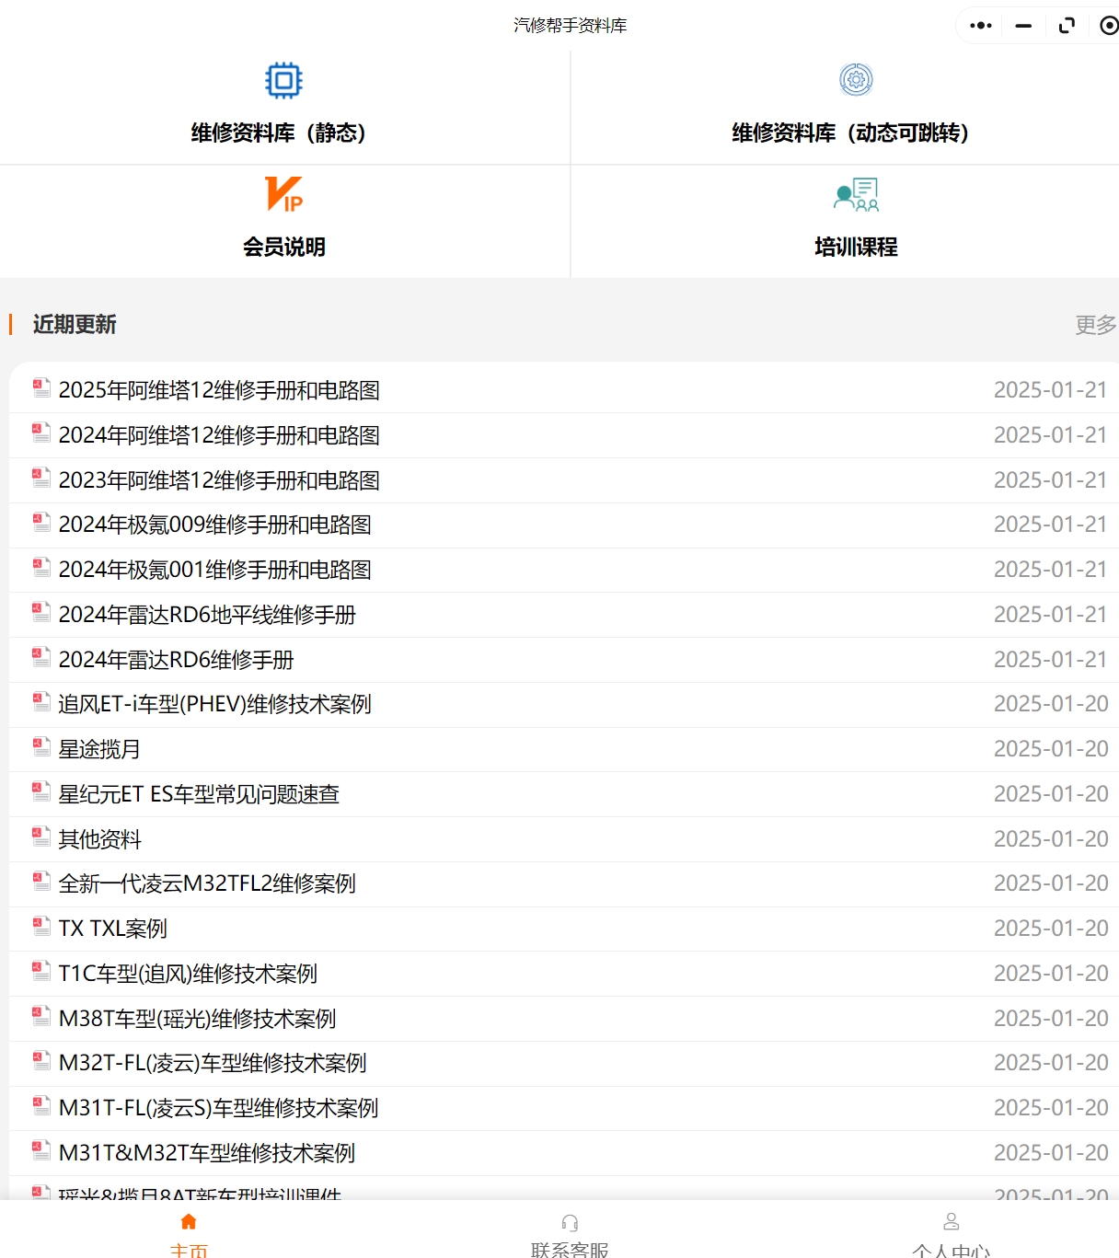Open 星纪元ET ES车型常见问题速查 entry

click(199, 793)
